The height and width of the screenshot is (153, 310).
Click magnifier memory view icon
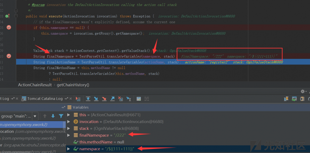(x=302, y=99)
